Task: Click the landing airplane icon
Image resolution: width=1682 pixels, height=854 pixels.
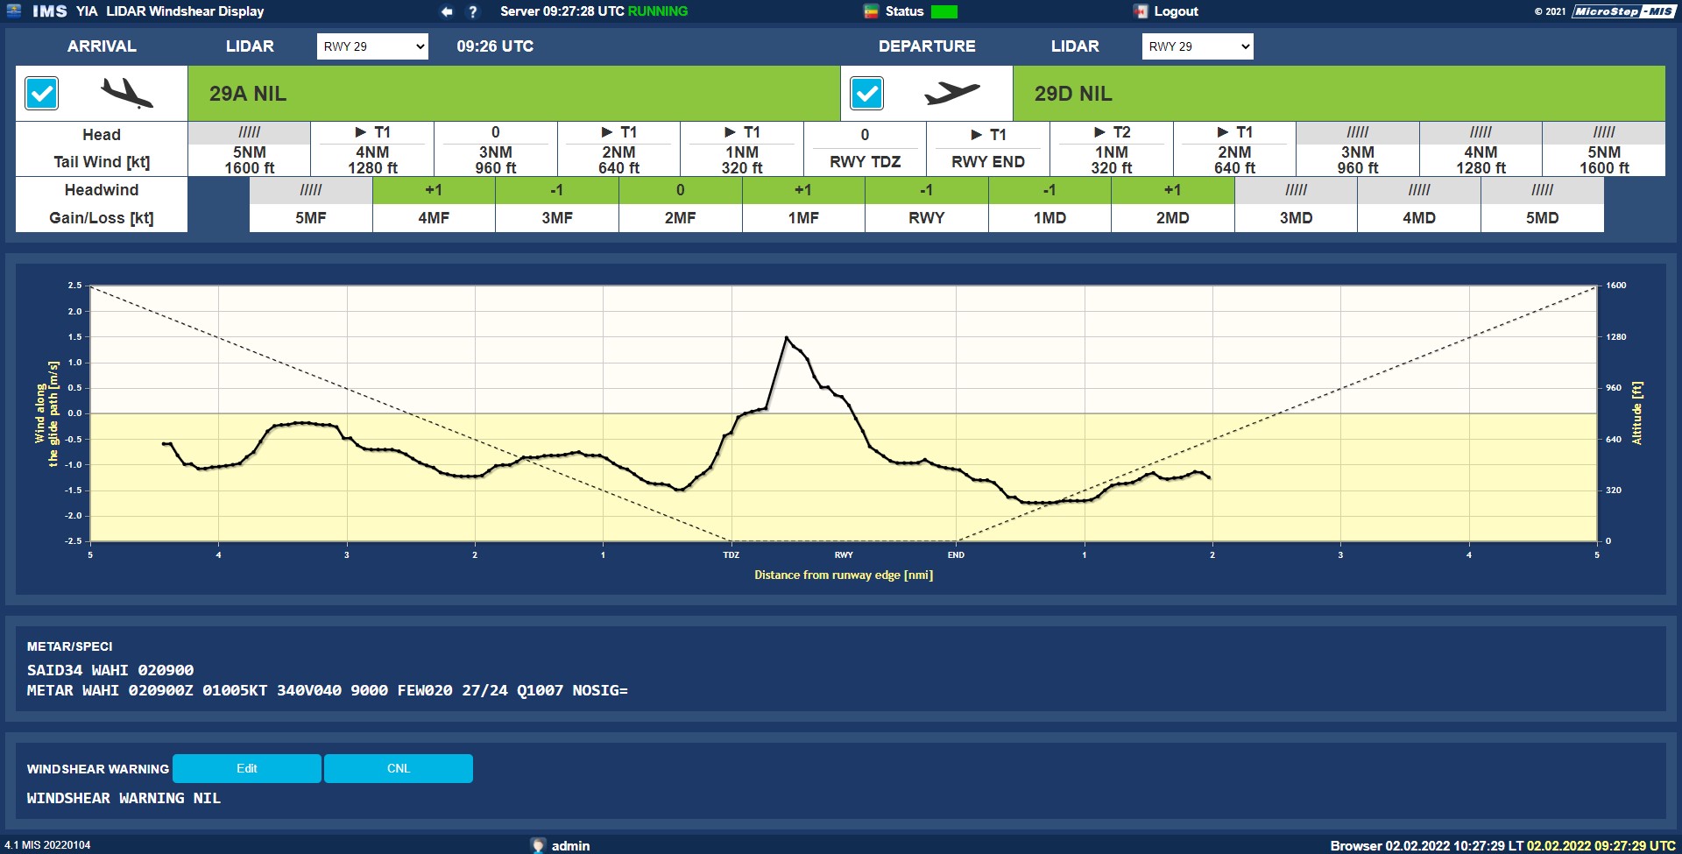Action: 127,93
